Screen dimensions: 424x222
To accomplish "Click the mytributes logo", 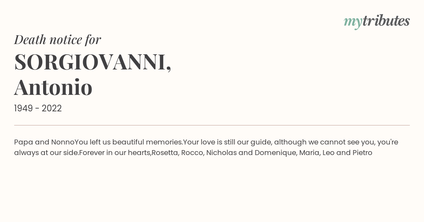I will pyautogui.click(x=377, y=21).
